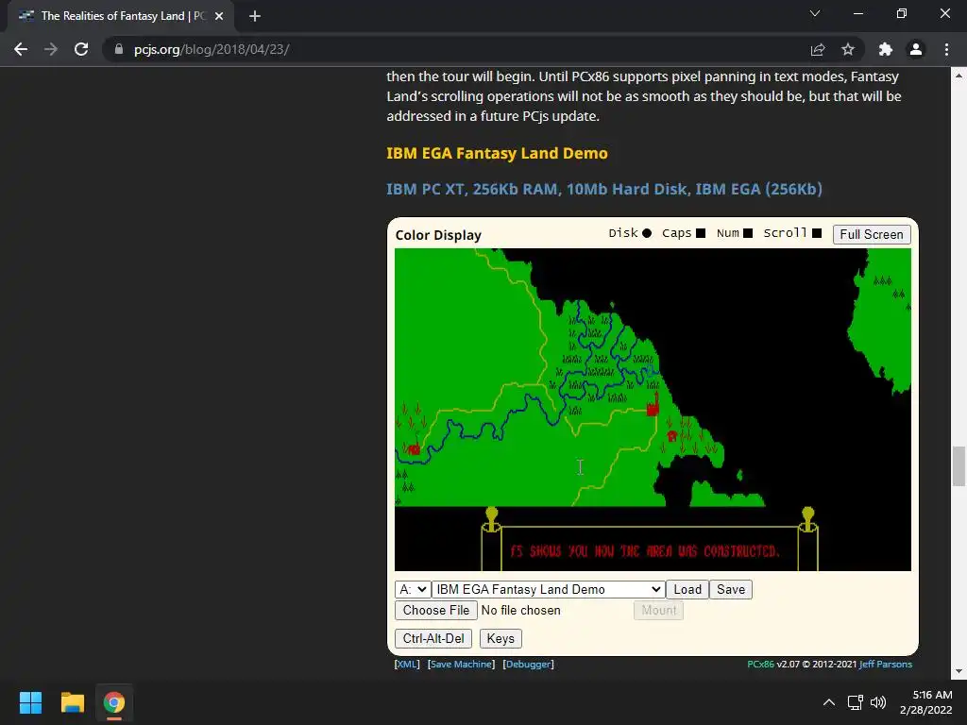The image size is (967, 725).
Task: Close the Realities of Fantasy Land tab
Action: (219, 16)
